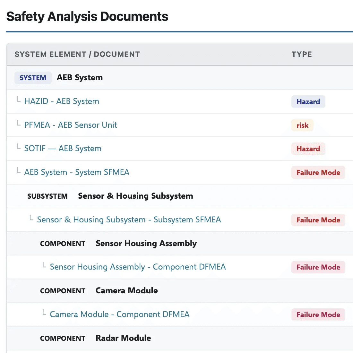Open SOTIF — AEB System document
The image size is (353, 353).
pyautogui.click(x=63, y=149)
